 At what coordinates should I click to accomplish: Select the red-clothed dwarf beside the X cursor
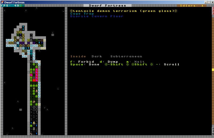(37, 91)
